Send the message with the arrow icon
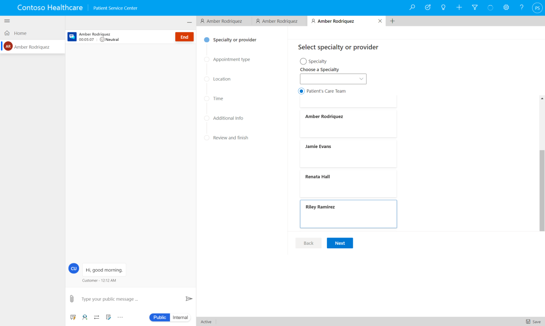Viewport: 545px width, 326px height. tap(189, 299)
